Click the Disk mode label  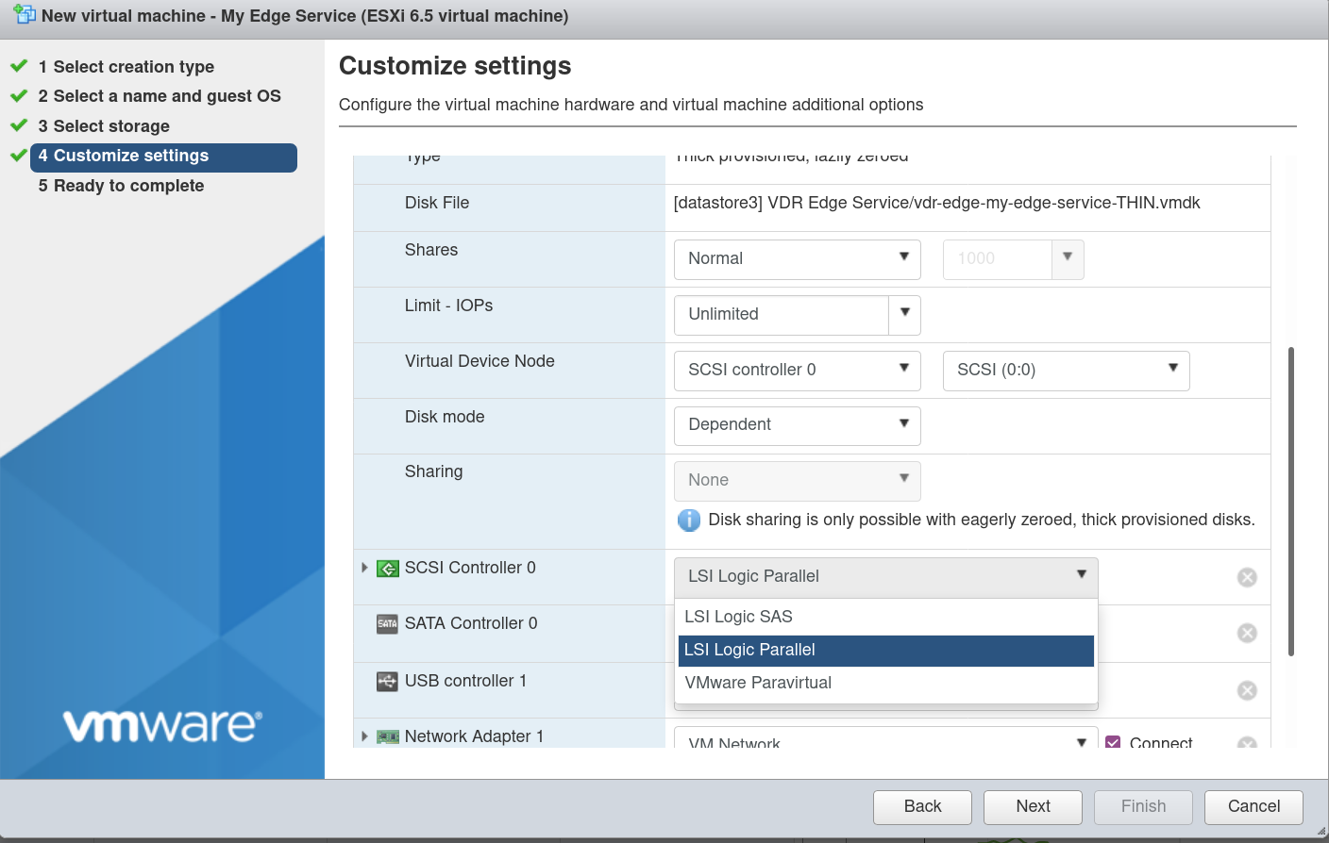point(445,417)
